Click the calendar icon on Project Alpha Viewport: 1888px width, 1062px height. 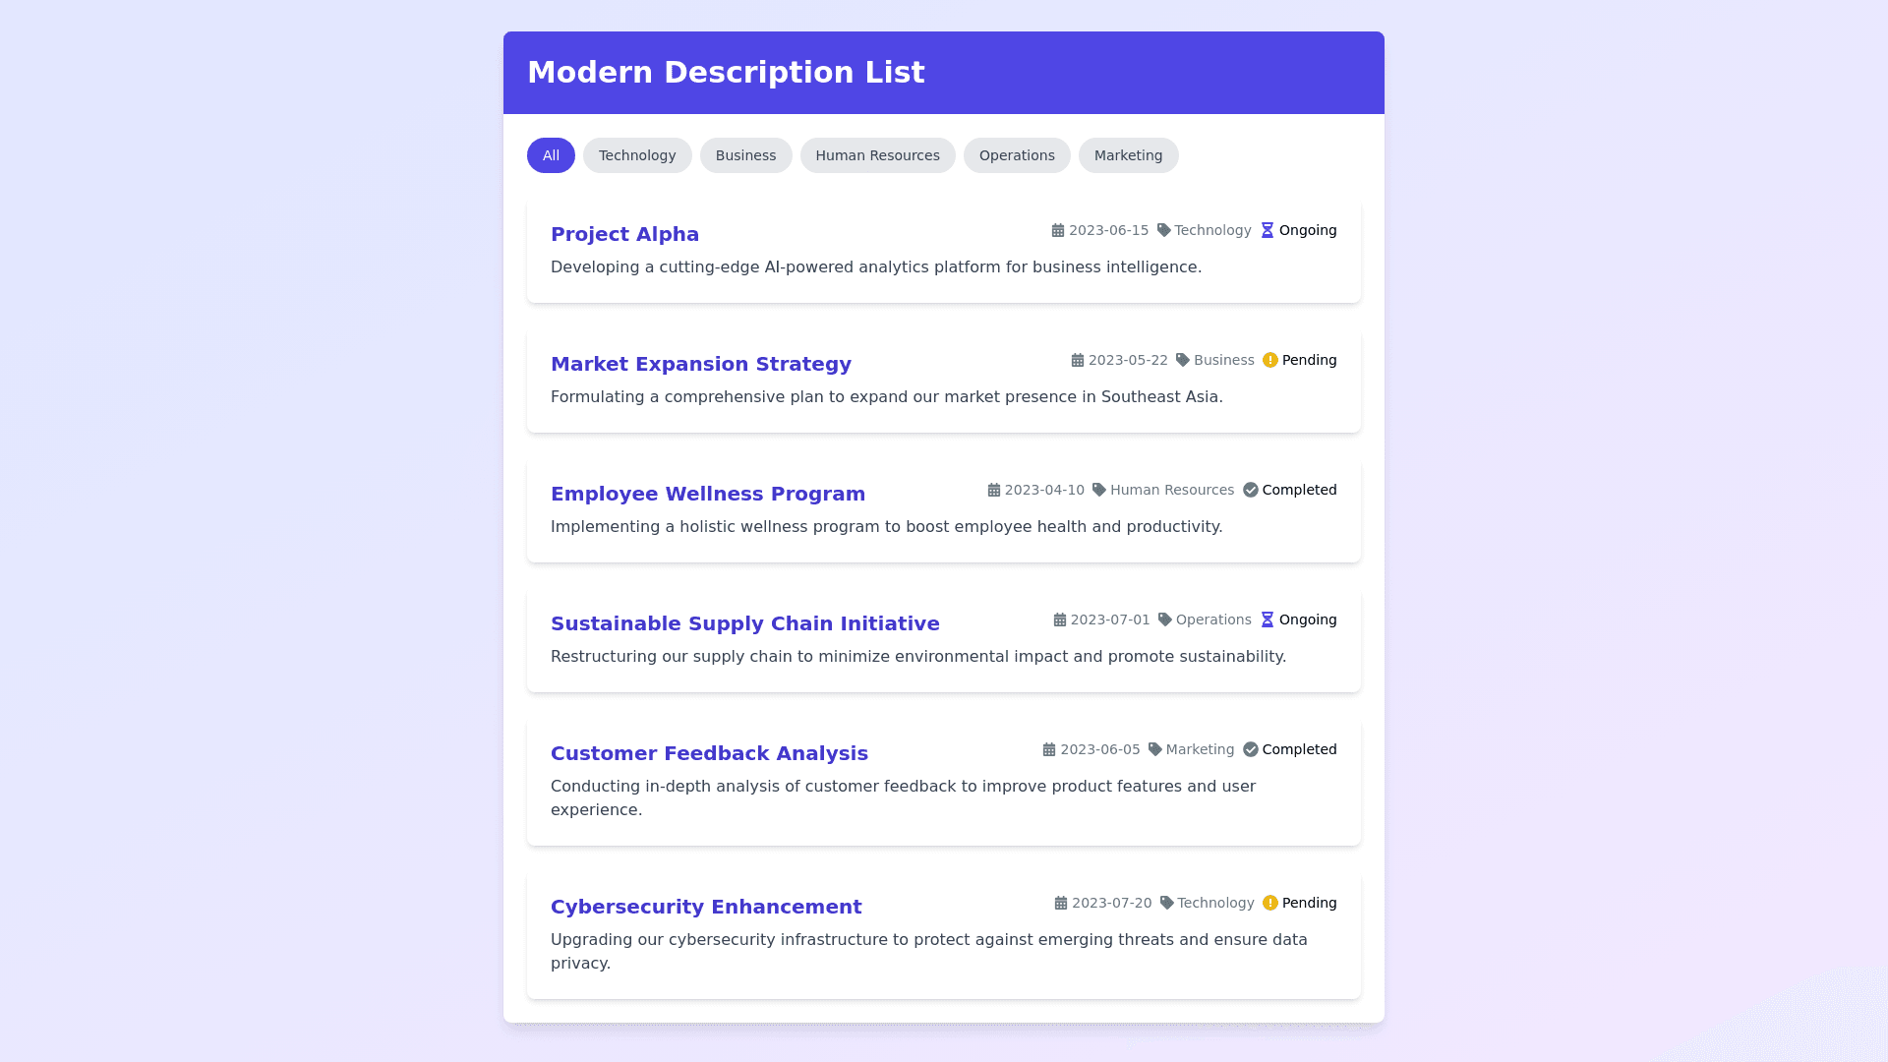click(1058, 230)
